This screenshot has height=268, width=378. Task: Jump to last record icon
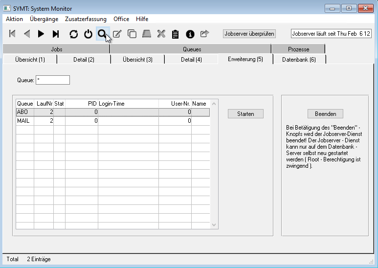[x=56, y=34]
